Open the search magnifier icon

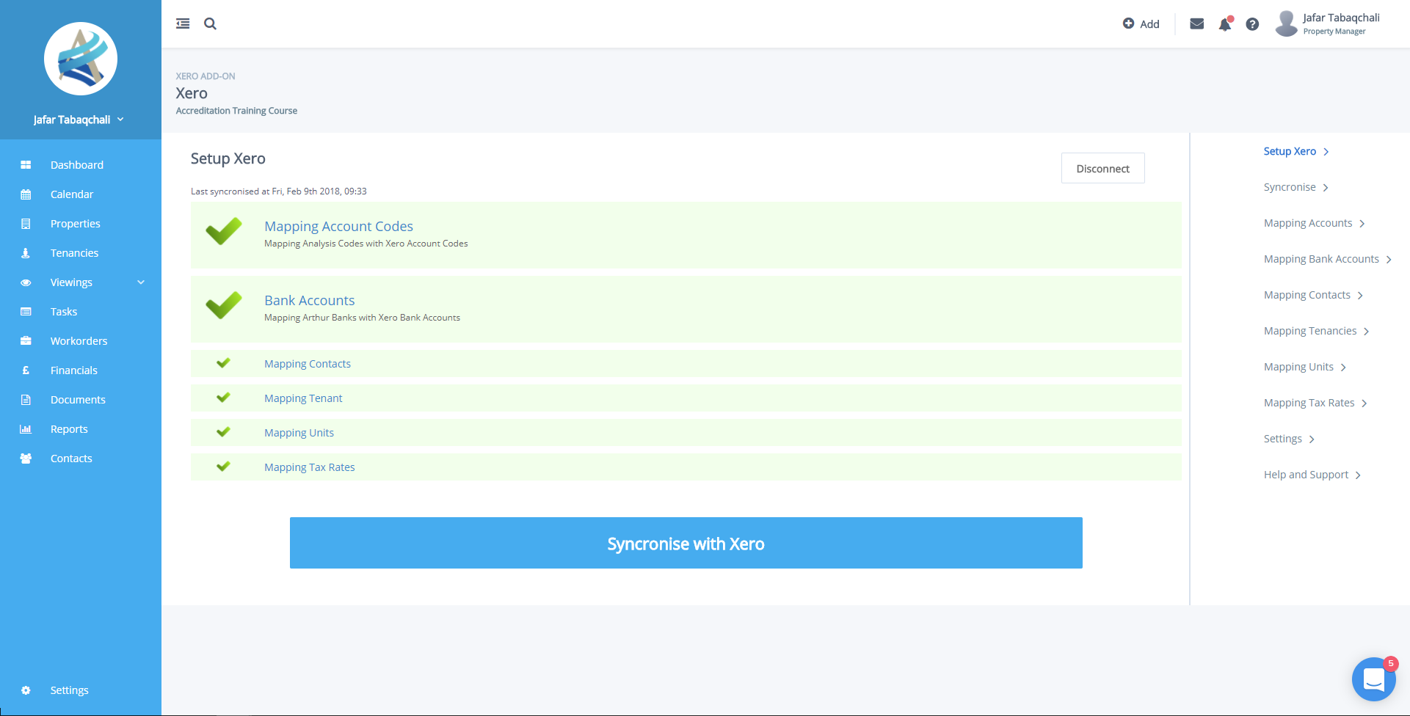pos(210,23)
